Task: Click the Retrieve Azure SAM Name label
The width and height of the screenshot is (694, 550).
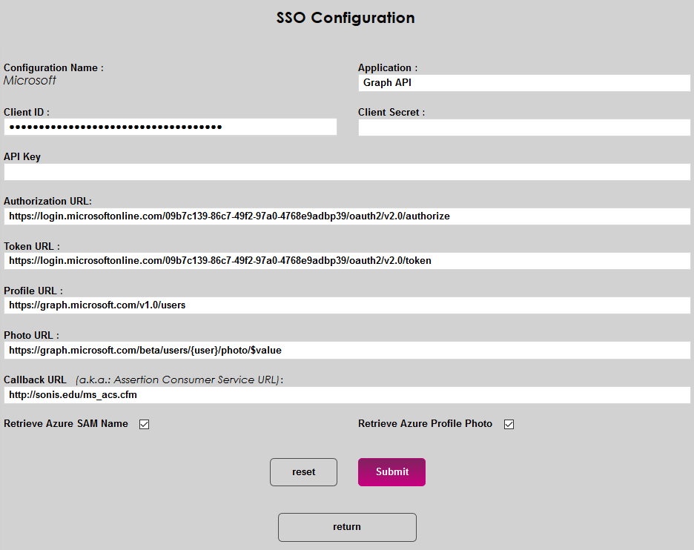Action: click(66, 424)
